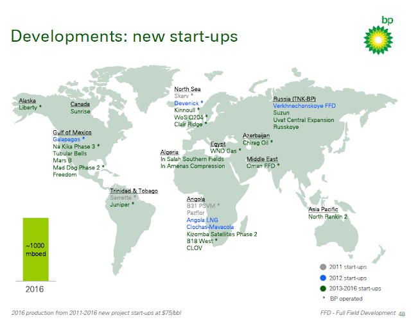The height and width of the screenshot is (320, 411).
Task: Click the 'Sunrise' project label
Action: pos(80,111)
